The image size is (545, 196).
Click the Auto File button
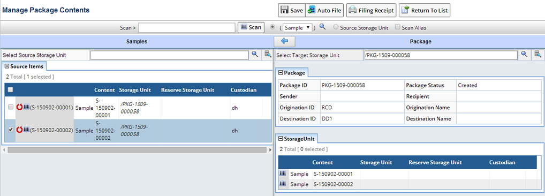[324, 10]
